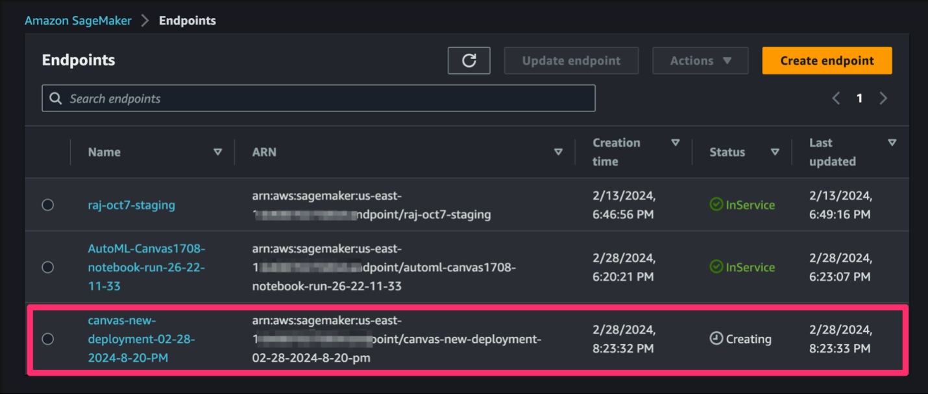Viewport: 928px width, 396px height.
Task: Click the InService check icon on AutoML-Canvas1708 row
Action: (x=716, y=267)
